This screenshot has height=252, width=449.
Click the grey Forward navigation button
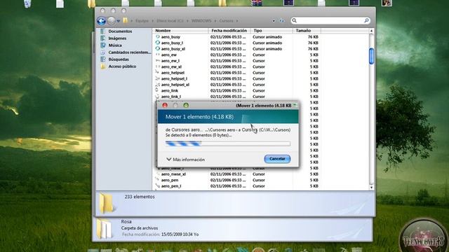tap(111, 21)
